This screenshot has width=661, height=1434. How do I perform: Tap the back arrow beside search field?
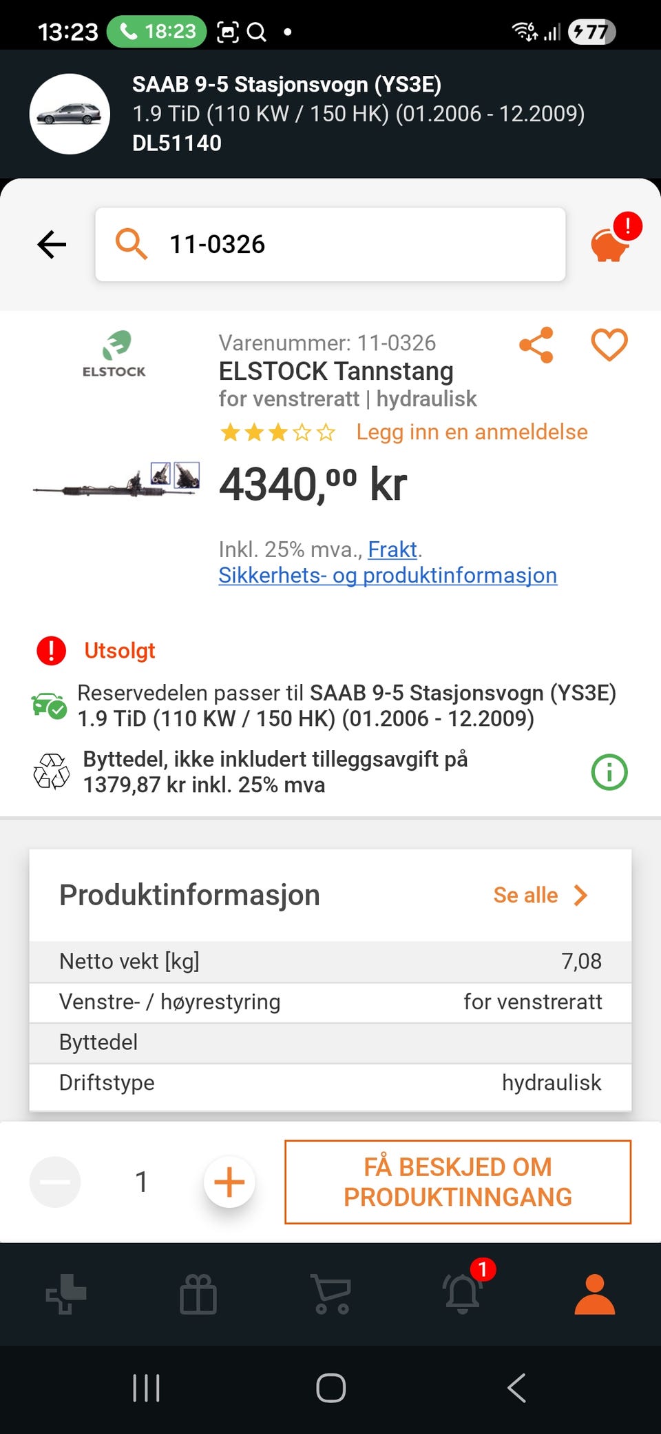[x=52, y=245]
